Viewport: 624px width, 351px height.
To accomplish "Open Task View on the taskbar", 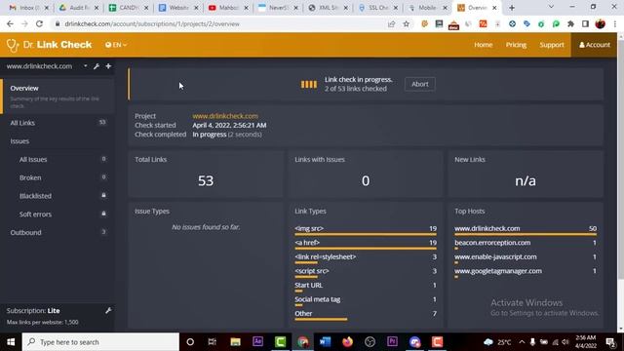I will [213, 342].
